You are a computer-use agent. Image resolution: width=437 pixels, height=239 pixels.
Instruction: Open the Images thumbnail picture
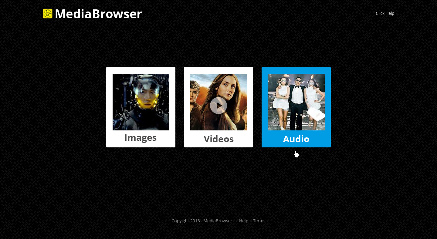[x=141, y=102]
